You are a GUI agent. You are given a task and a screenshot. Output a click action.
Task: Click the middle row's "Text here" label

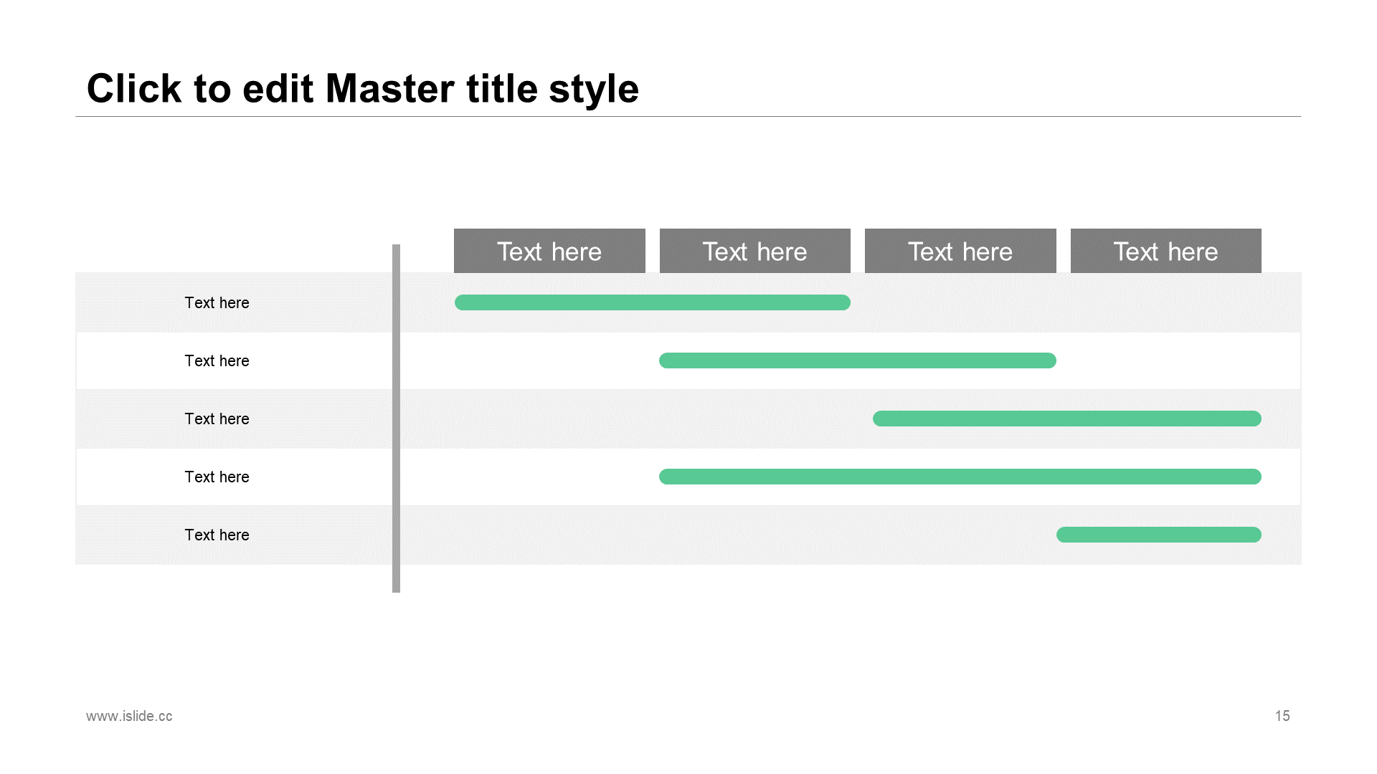click(217, 419)
